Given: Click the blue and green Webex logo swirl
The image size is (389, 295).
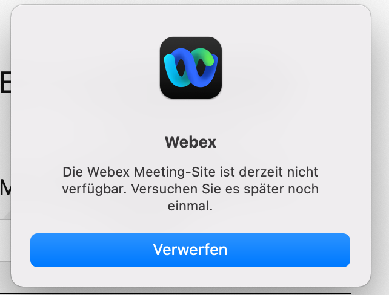Looking at the screenshot, I should click(190, 67).
